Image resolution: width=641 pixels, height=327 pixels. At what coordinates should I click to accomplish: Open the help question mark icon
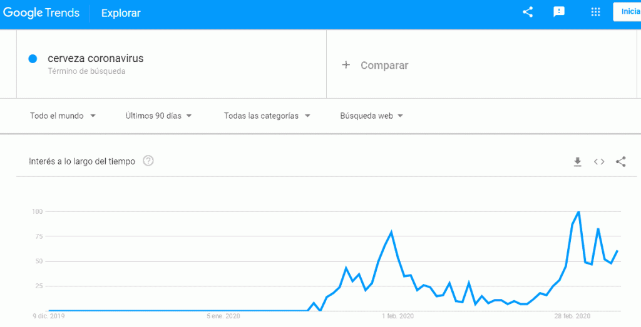point(148,161)
